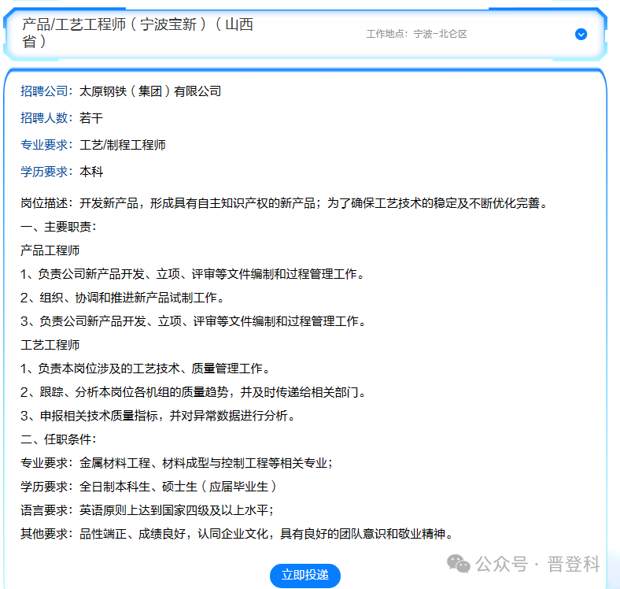The image size is (620, 589).
Task: Click the 语言要求 English level line
Action: point(147,510)
